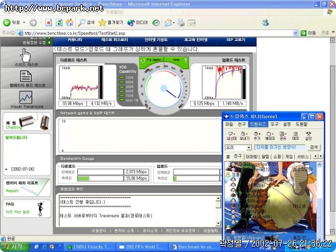The width and height of the screenshot is (336, 252).
Task: Open the Favorites star in the IE toolbar
Action: (102, 22)
